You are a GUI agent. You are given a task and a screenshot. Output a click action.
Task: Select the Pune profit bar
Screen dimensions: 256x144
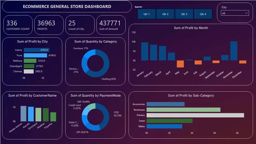[36, 55]
